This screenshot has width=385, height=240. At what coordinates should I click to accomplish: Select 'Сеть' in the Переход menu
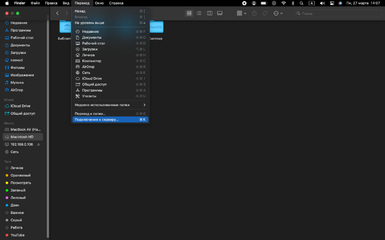click(110, 73)
